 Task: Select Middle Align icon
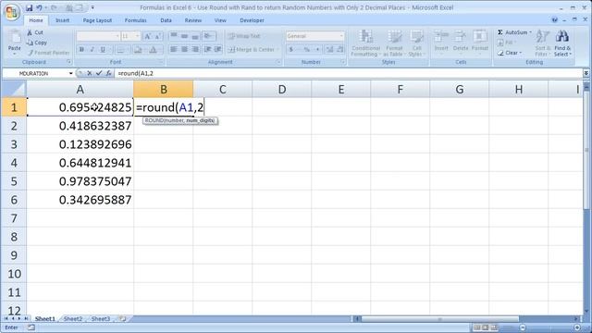click(x=185, y=36)
